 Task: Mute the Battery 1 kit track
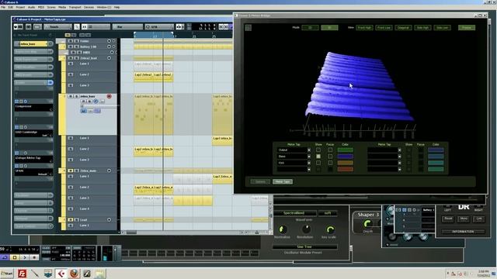(71, 46)
